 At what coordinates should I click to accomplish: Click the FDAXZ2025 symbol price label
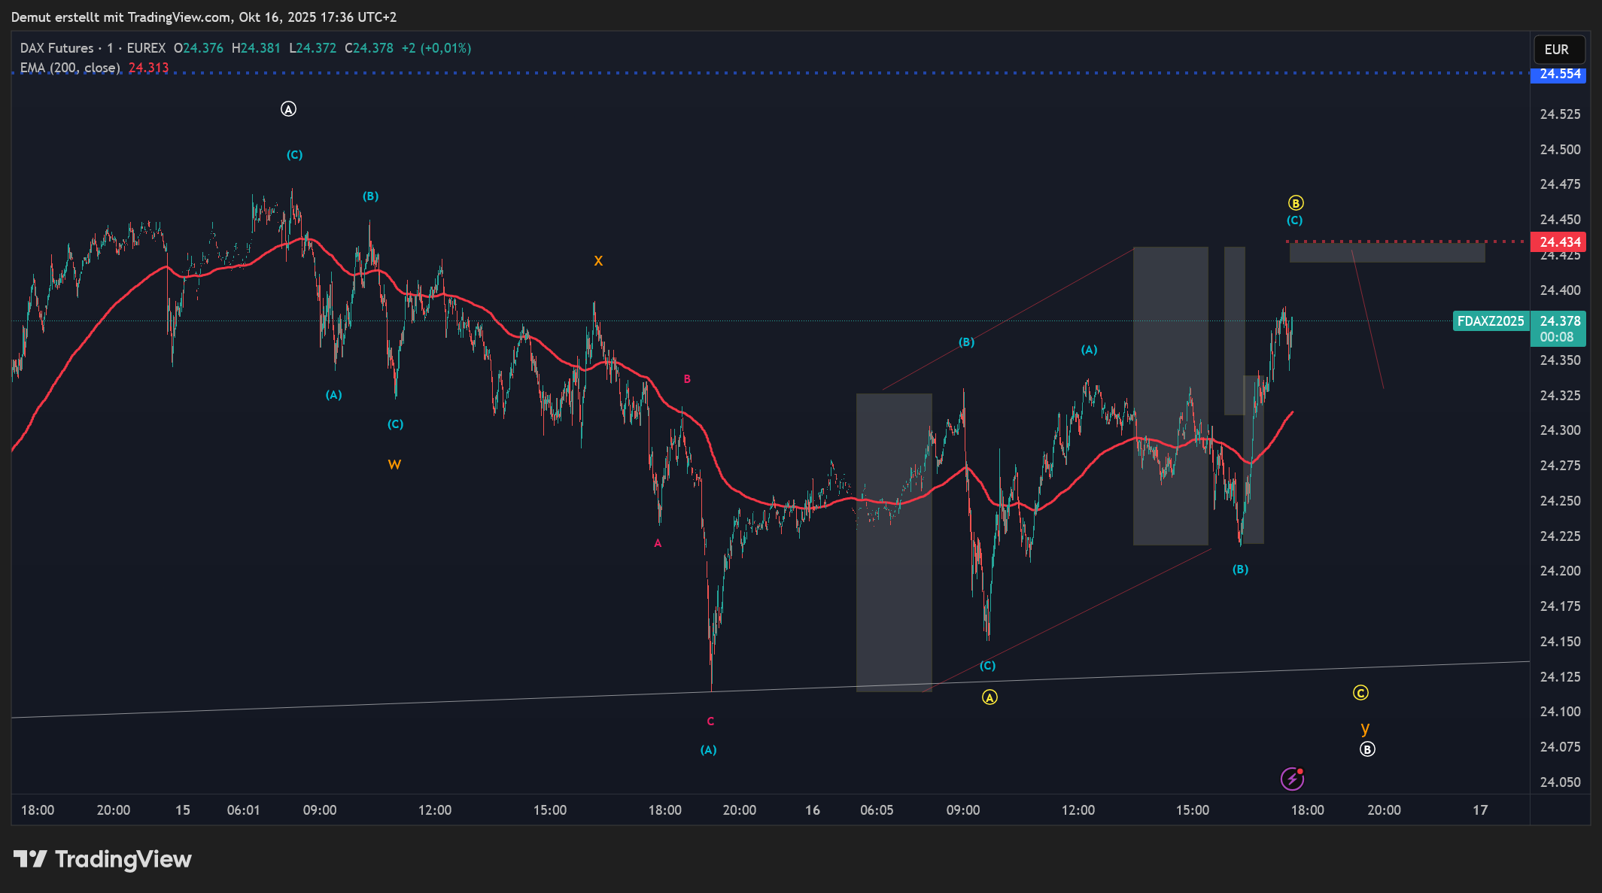point(1490,321)
